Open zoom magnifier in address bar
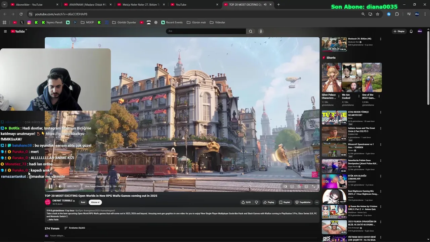Screen dimensions: 430x242 pos(363,14)
